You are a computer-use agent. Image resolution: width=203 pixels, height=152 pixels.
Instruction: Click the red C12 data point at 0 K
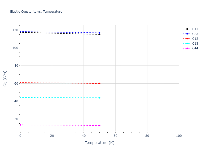click(20, 83)
